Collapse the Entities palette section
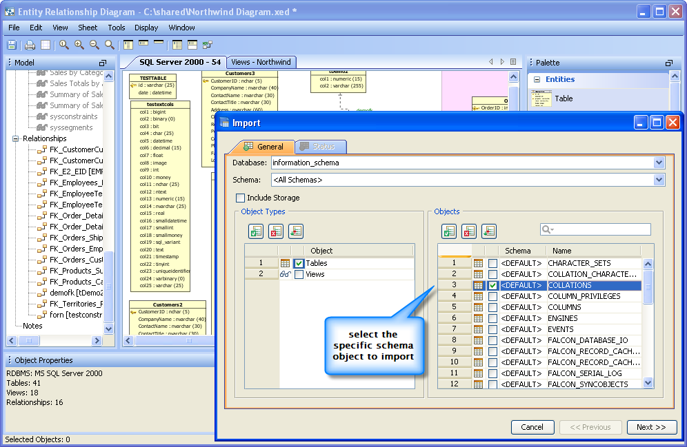Viewport: 687px width, 447px height. pos(537,80)
